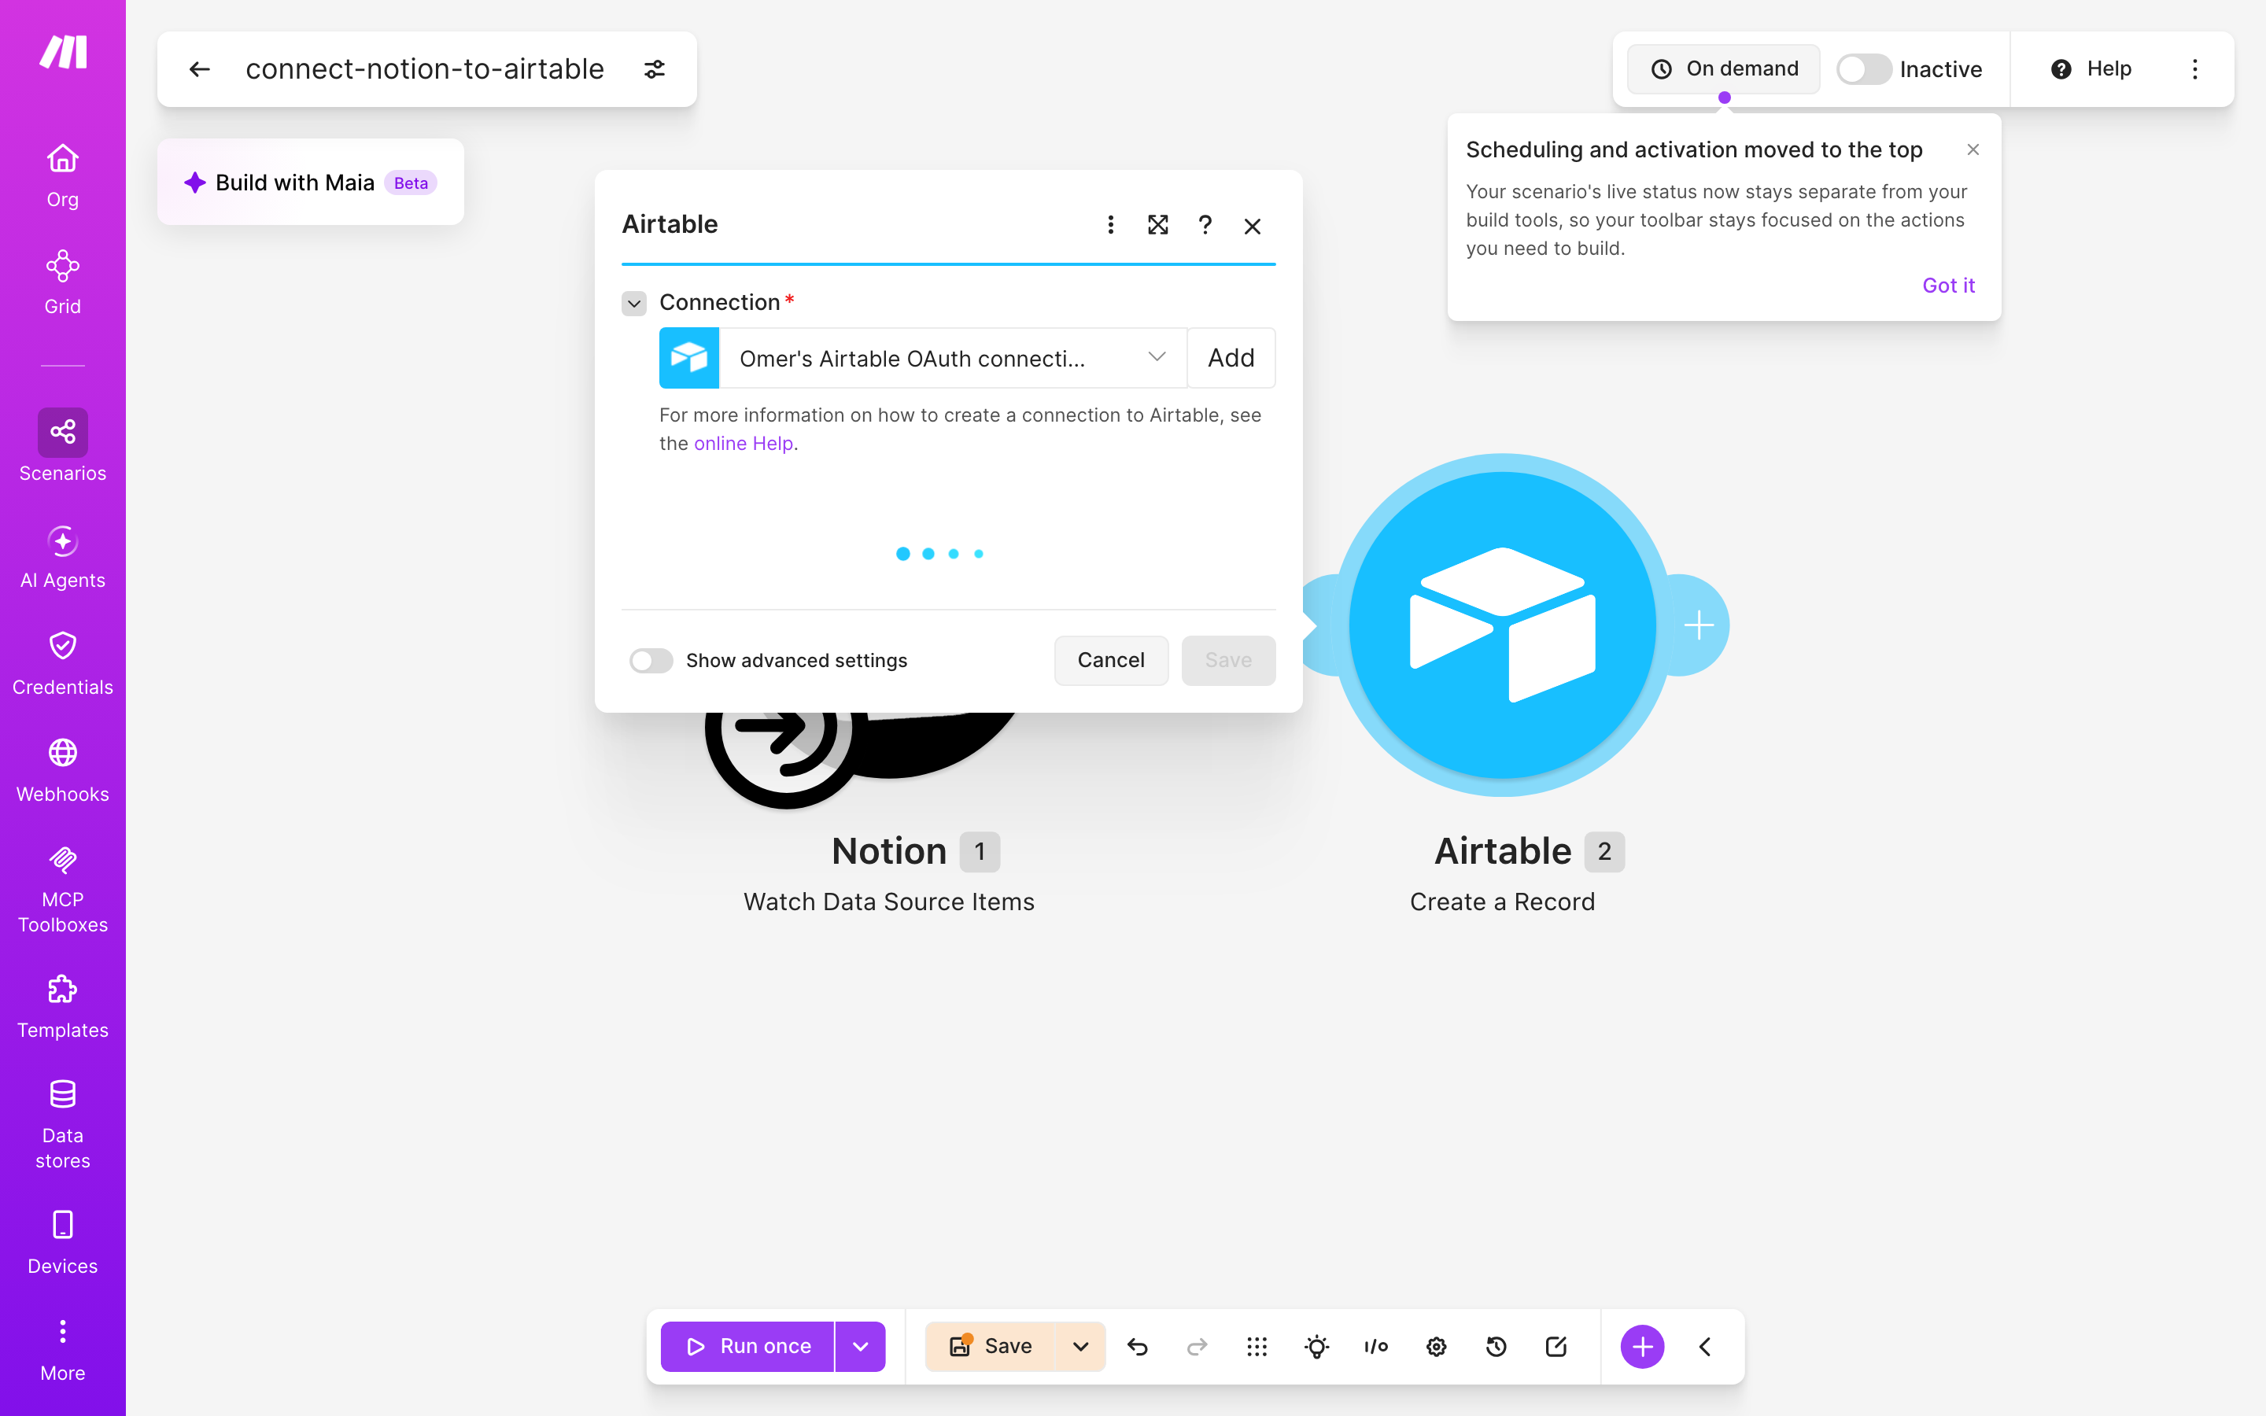Screen dimensions: 2266x1416
Task: Open Airtable dialog question-mark help
Action: 1205,225
